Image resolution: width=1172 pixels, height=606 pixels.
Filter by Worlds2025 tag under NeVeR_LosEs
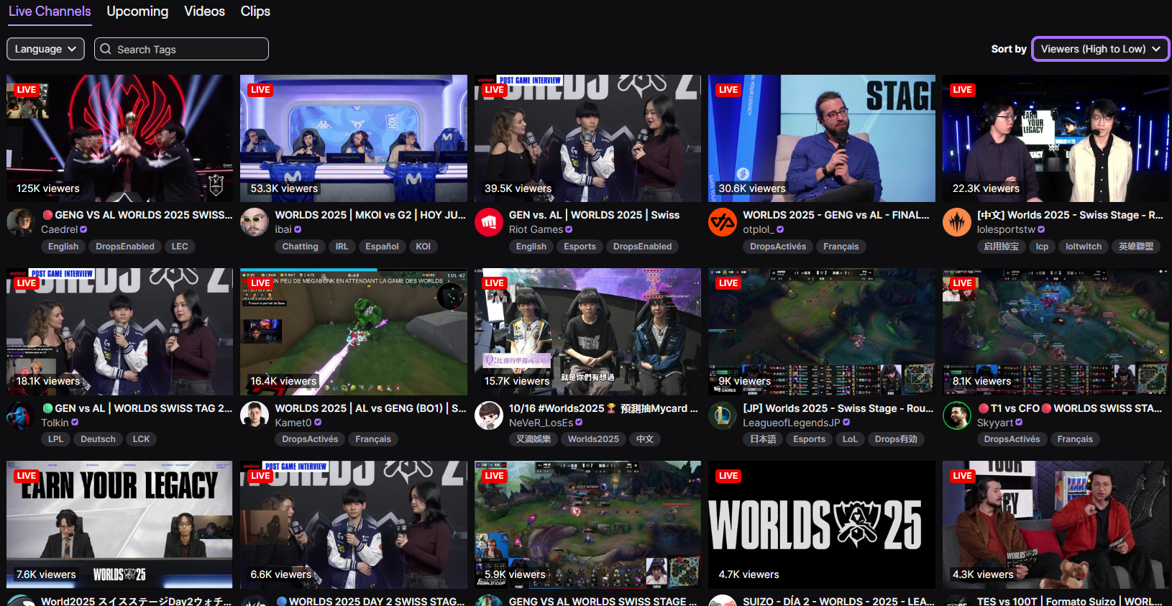tap(593, 439)
